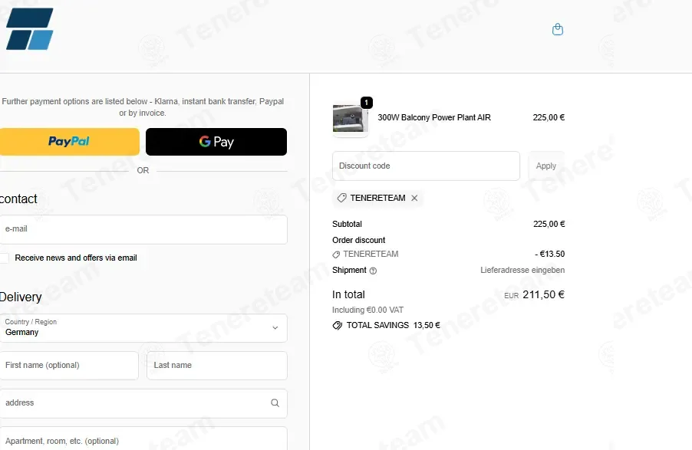Click the address search magnifier icon
The image size is (692, 450).
click(275, 402)
